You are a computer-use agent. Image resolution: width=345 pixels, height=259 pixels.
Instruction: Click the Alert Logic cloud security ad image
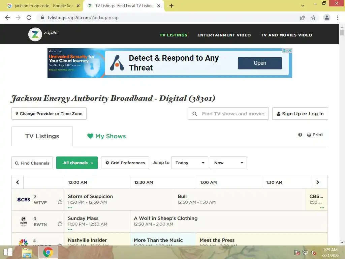point(76,63)
